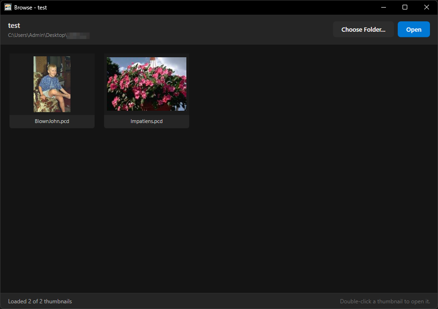The image size is (438, 309).
Task: Click the Impatiens.pcd file name label
Action: (146, 121)
